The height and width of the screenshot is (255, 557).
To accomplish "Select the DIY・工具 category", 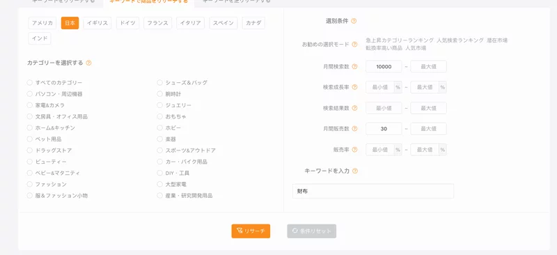I will pos(160,173).
